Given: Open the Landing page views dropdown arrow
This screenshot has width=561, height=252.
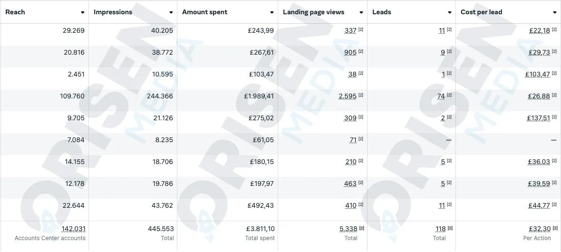Looking at the screenshot, I should click(361, 12).
